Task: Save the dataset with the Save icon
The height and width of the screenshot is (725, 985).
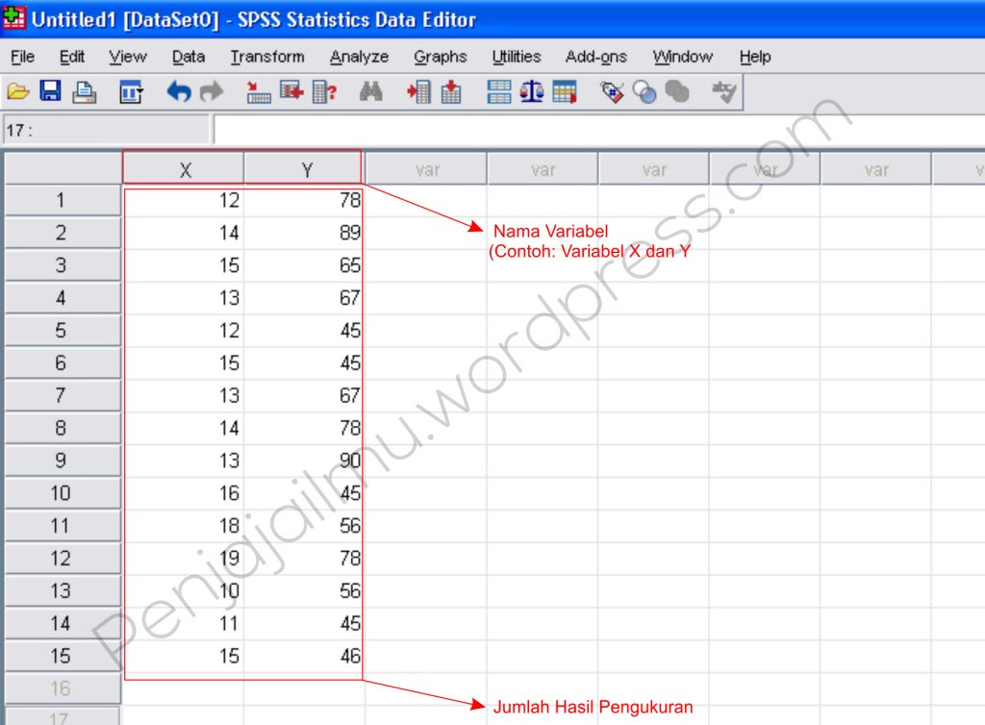Action: [50, 91]
